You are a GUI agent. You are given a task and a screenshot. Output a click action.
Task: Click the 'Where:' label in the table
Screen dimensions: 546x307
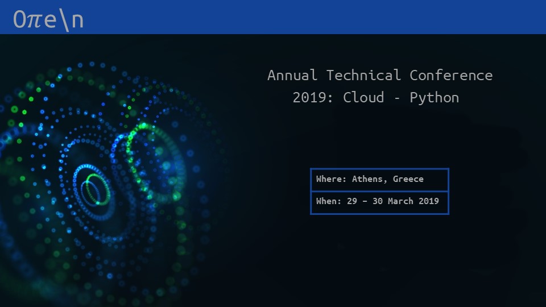click(x=331, y=179)
